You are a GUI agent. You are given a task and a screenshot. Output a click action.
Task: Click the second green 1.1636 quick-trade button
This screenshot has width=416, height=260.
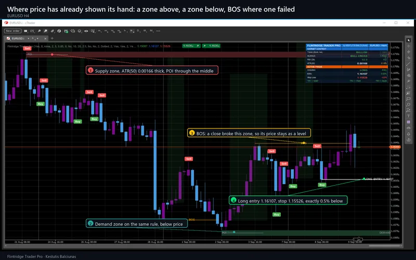click(211, 46)
